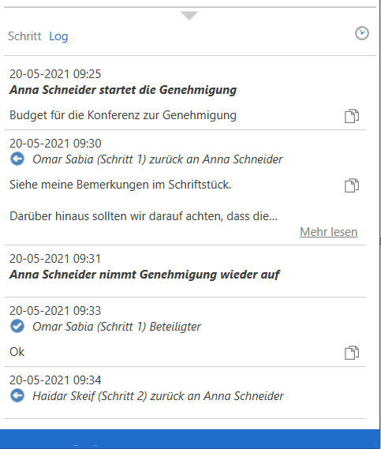Click 'Haidar Skeif (Schritt 2) zurück an Anna Schneider'
The width and height of the screenshot is (381, 449).
pos(158,396)
